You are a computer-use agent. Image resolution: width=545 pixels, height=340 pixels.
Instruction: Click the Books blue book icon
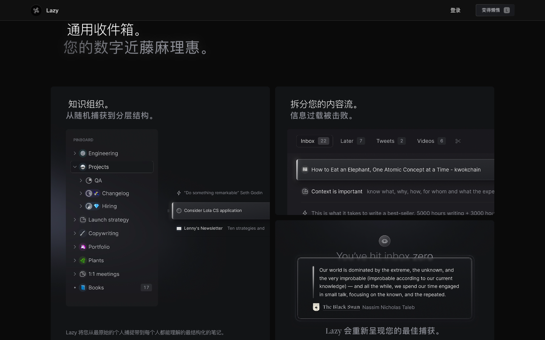83,288
